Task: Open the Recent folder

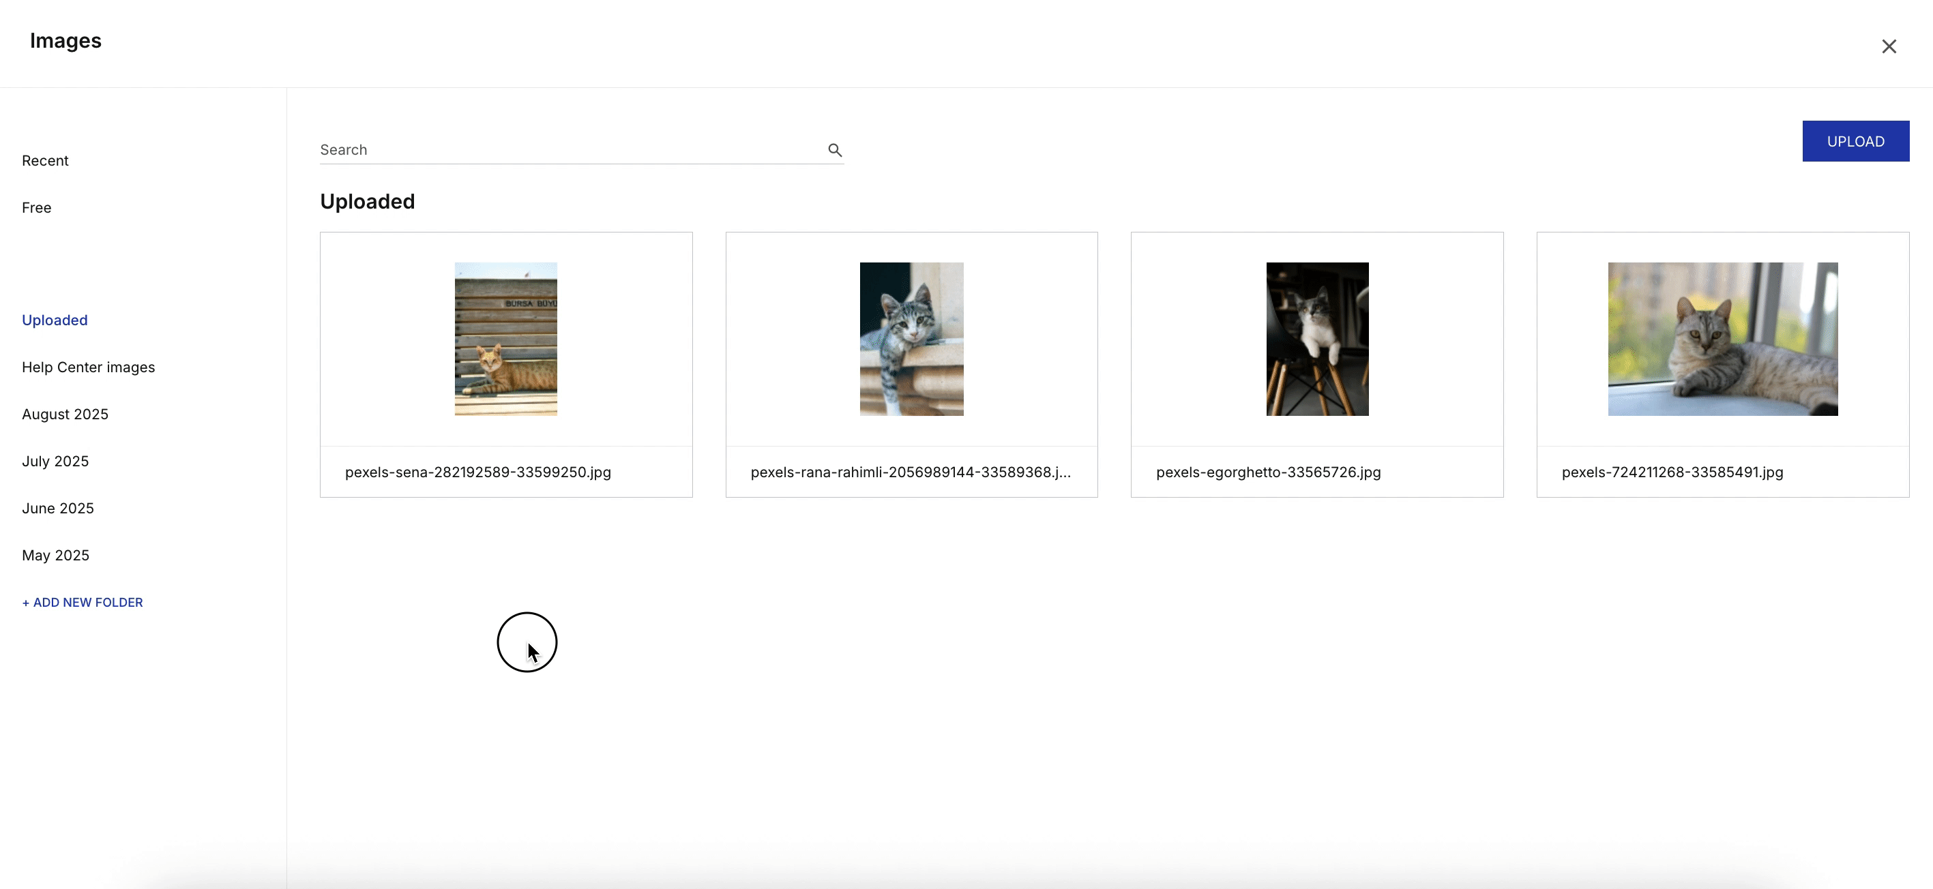Action: [45, 160]
